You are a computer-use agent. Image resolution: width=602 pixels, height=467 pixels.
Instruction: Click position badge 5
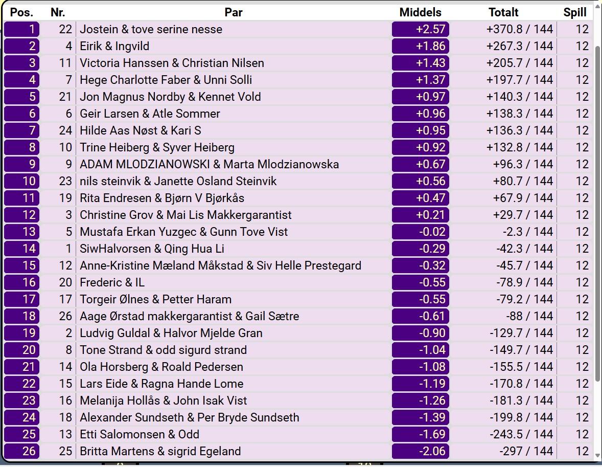click(22, 97)
